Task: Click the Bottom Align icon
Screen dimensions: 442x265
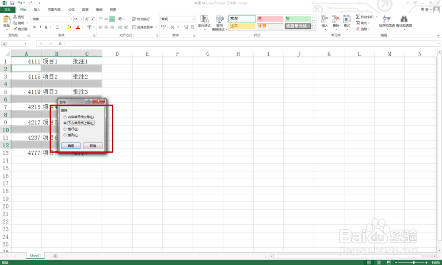Action: tap(112, 19)
